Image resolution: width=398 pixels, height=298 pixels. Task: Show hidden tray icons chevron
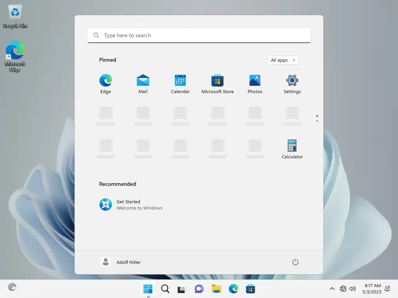pos(332,289)
